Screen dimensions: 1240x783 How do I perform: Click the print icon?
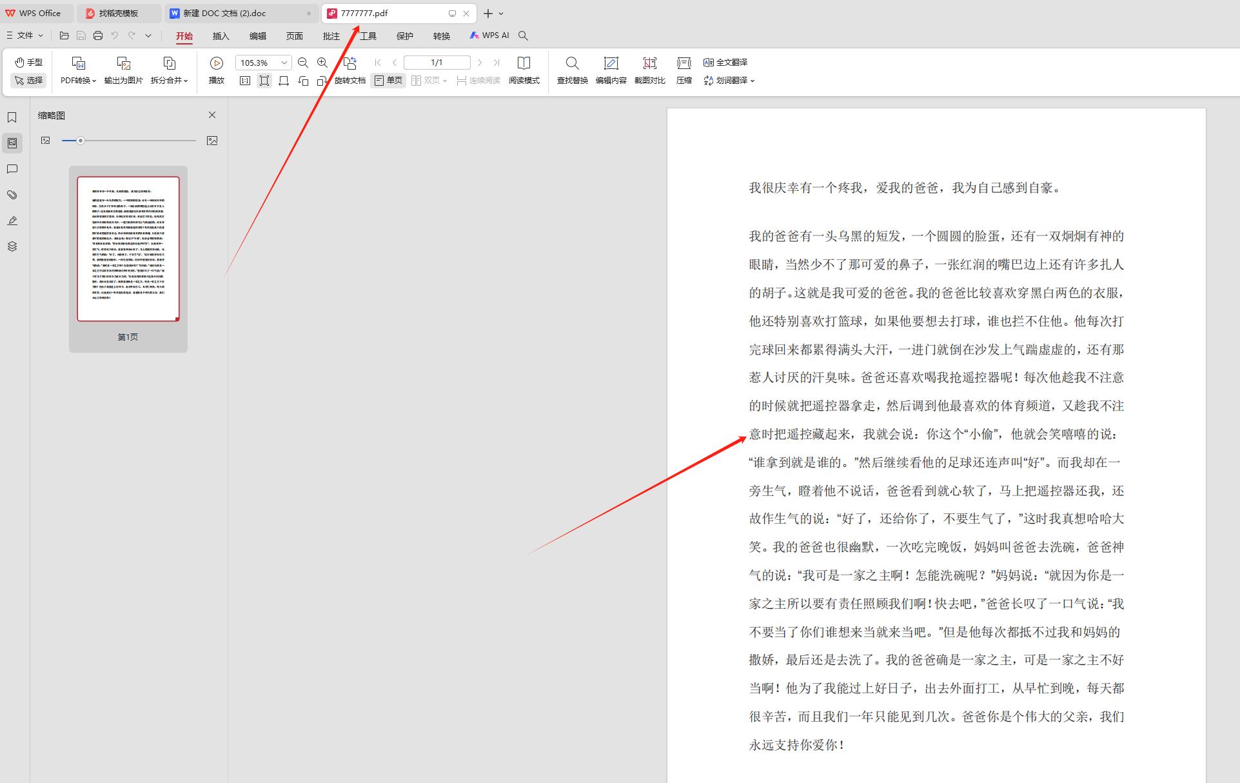coord(98,35)
